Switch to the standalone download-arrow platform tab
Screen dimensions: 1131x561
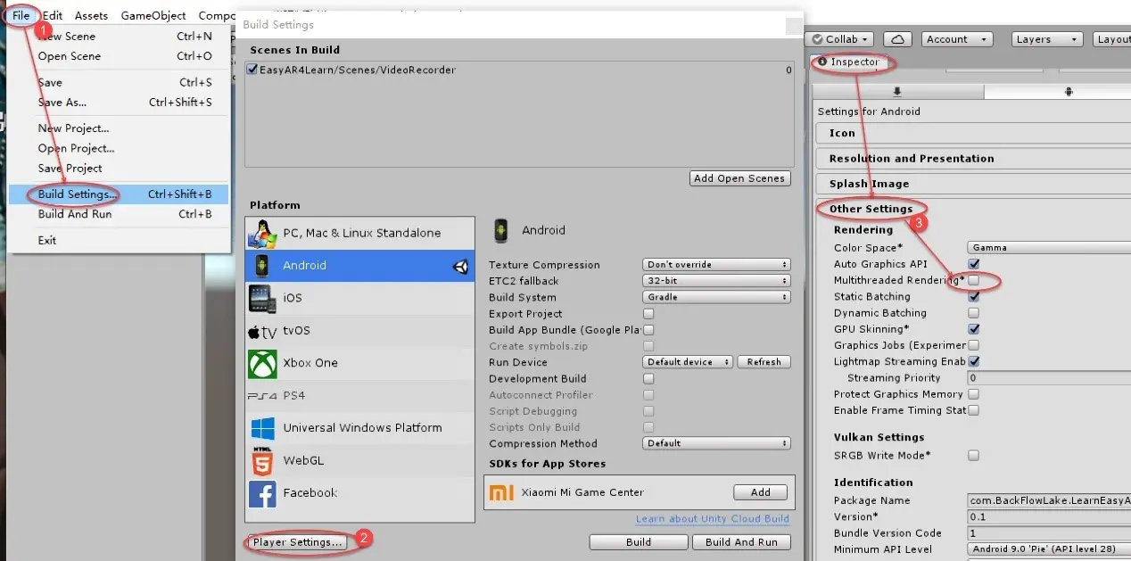[897, 91]
